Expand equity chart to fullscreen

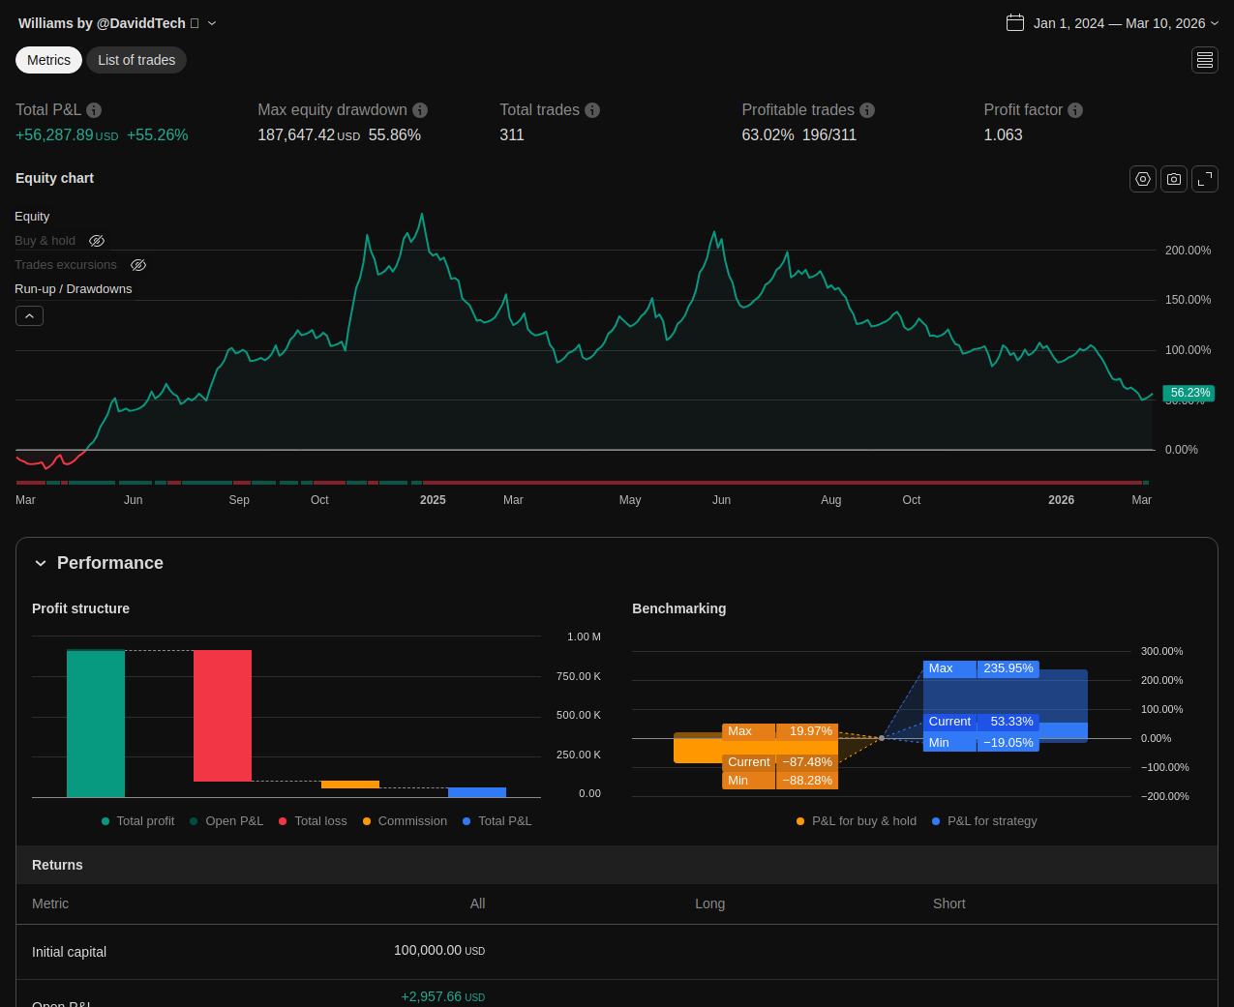[x=1205, y=179]
